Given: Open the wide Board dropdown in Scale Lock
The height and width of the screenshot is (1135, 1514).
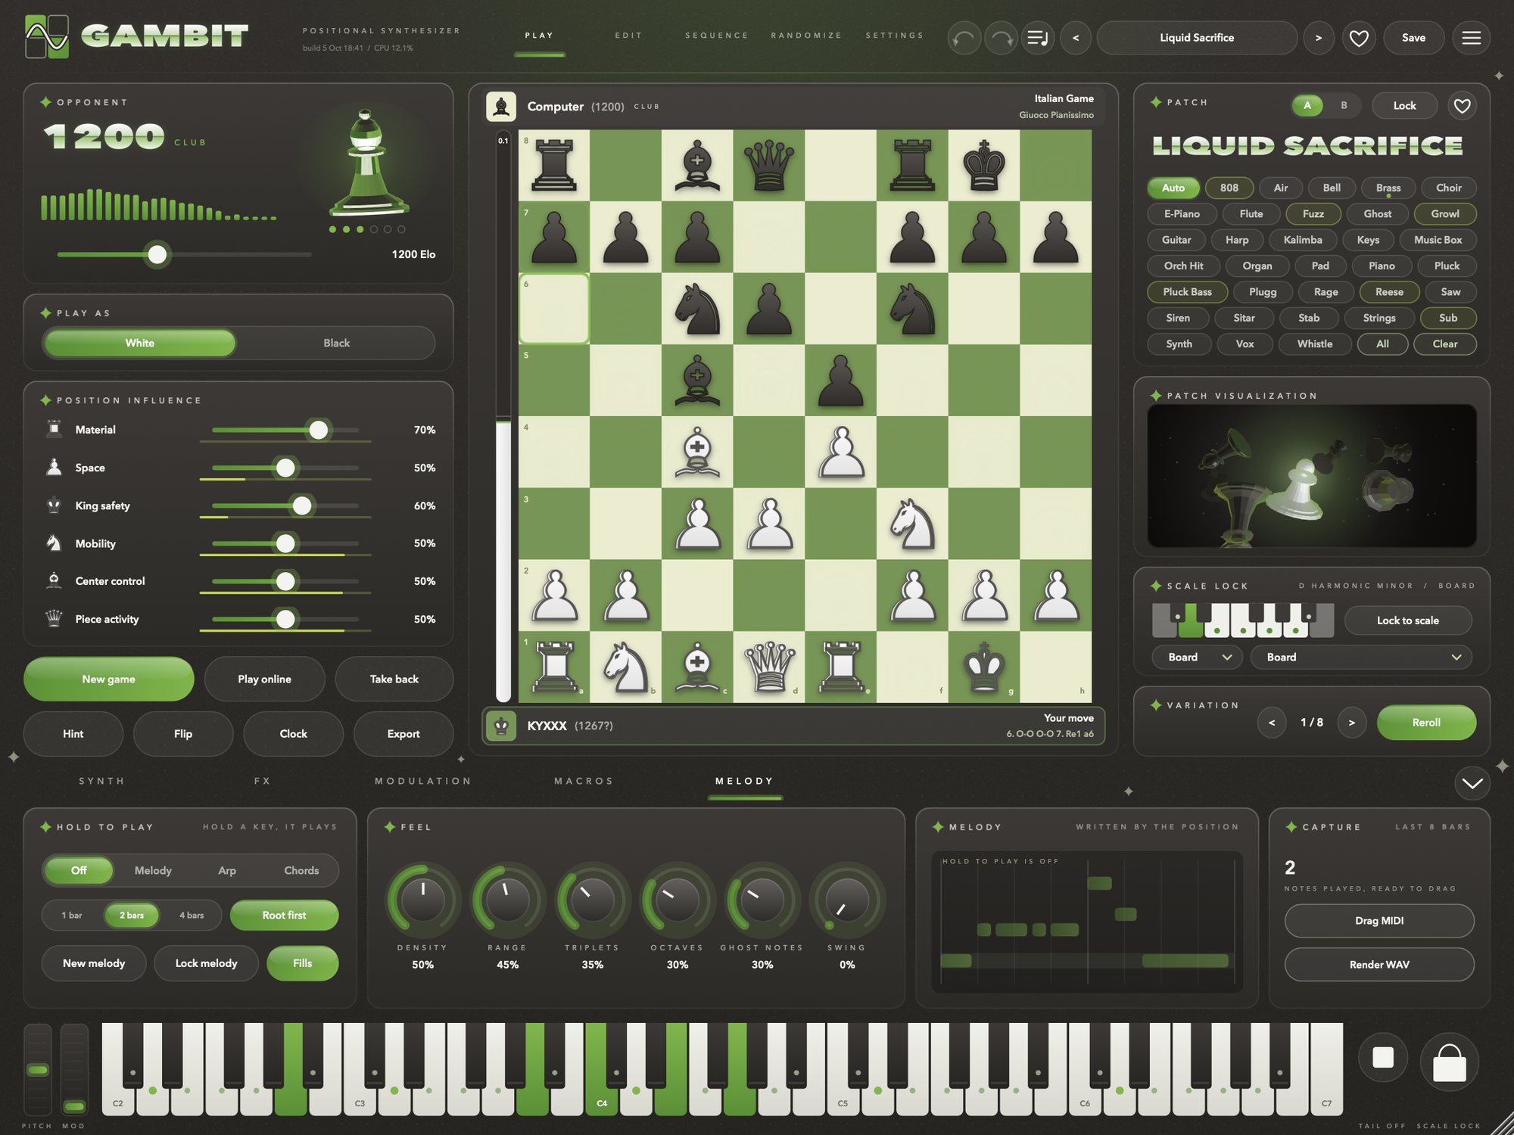Looking at the screenshot, I should [x=1361, y=658].
